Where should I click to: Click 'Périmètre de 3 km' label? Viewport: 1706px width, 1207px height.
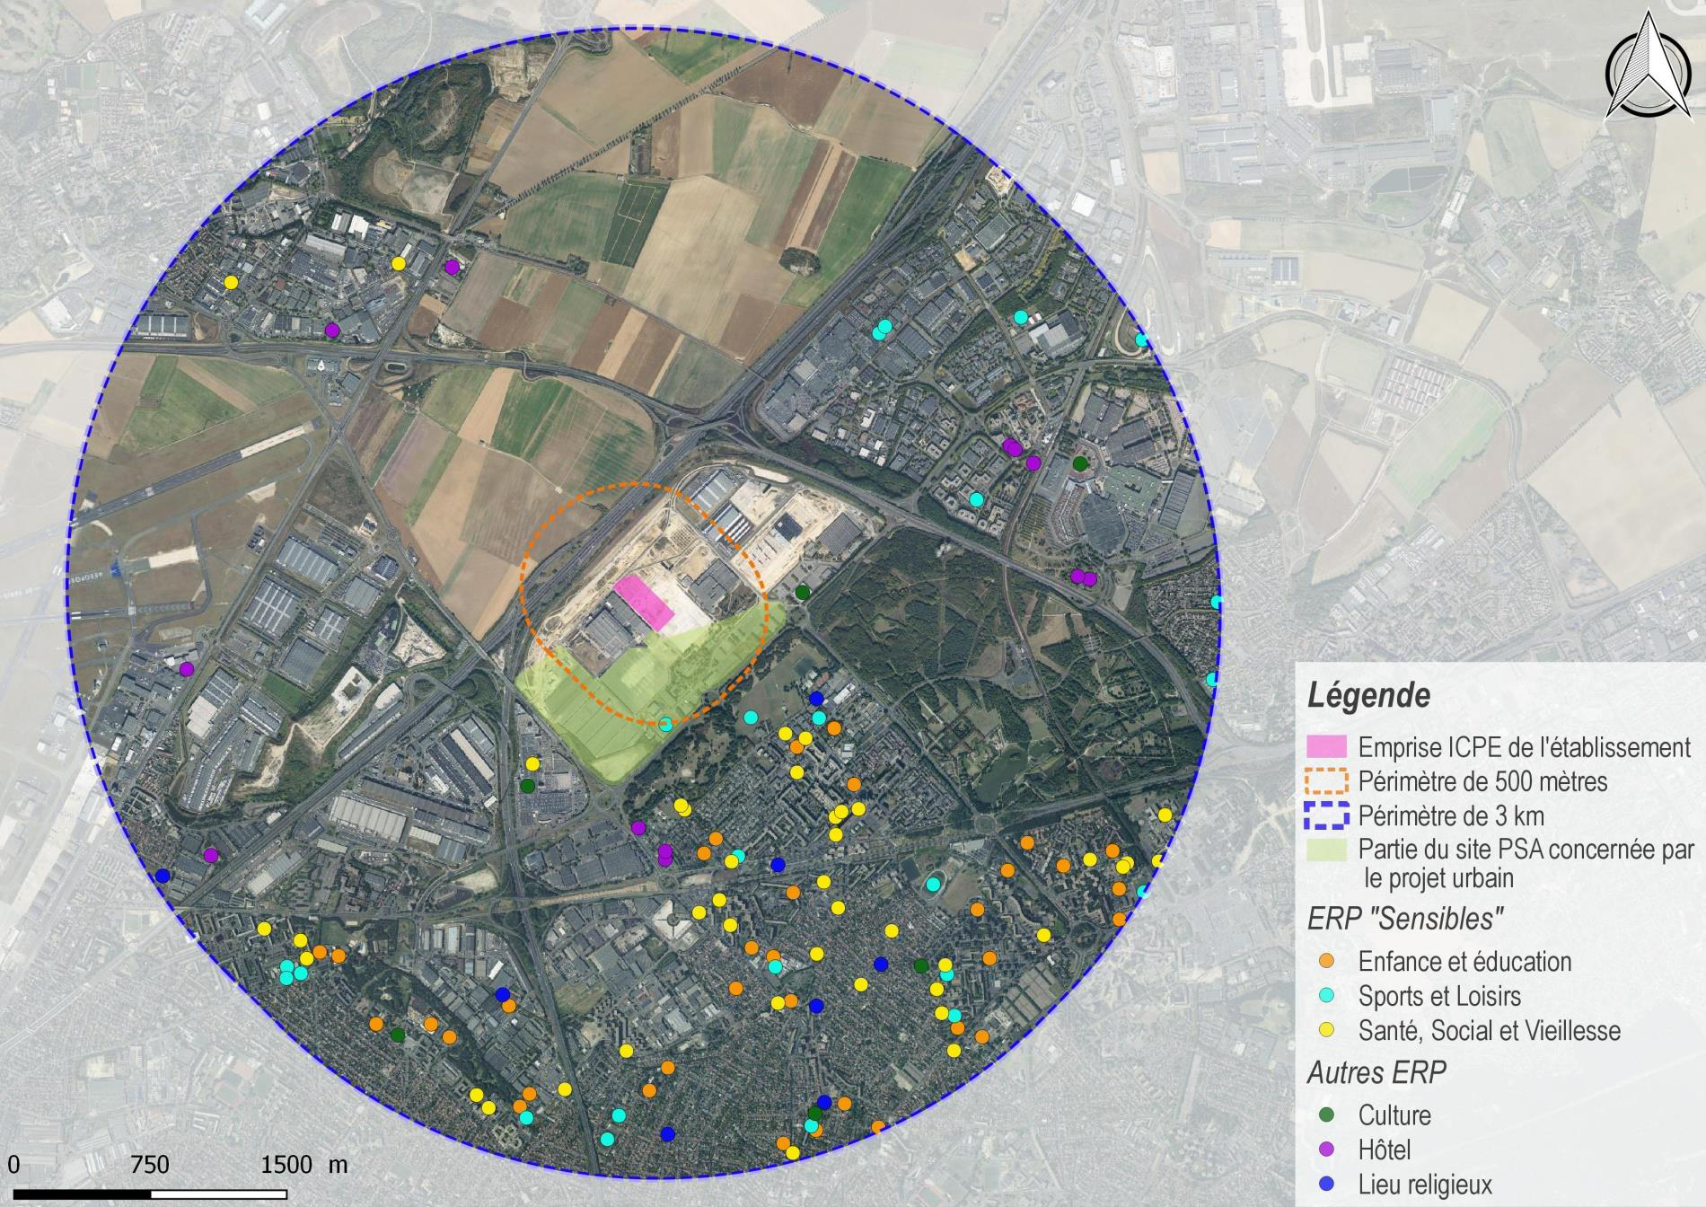[1451, 816]
